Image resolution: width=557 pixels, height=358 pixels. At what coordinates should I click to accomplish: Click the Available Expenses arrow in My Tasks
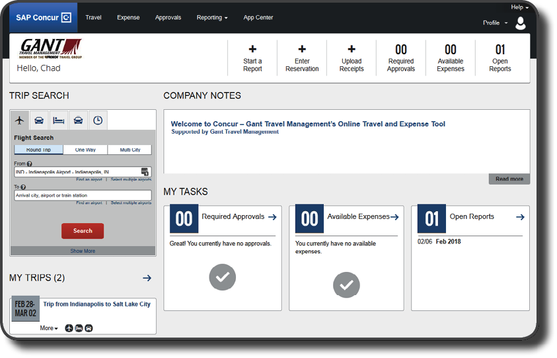tap(394, 217)
